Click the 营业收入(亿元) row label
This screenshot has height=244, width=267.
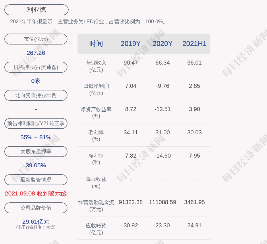(x=96, y=66)
